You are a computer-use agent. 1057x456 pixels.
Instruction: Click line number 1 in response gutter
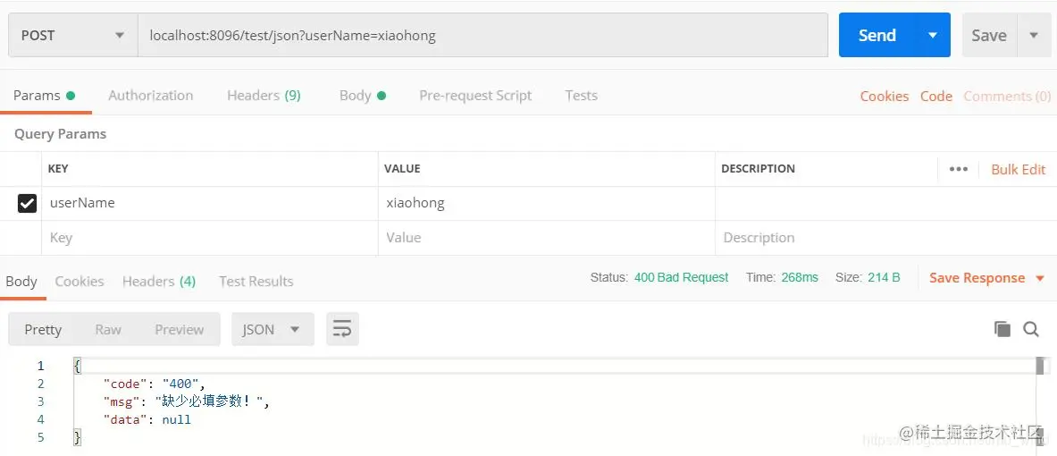click(40, 366)
